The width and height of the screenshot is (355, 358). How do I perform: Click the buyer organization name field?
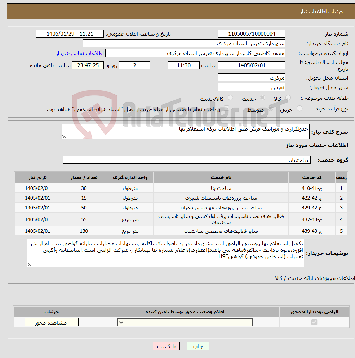[184, 44]
